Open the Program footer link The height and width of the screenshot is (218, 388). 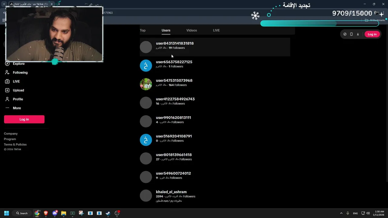pos(10,139)
